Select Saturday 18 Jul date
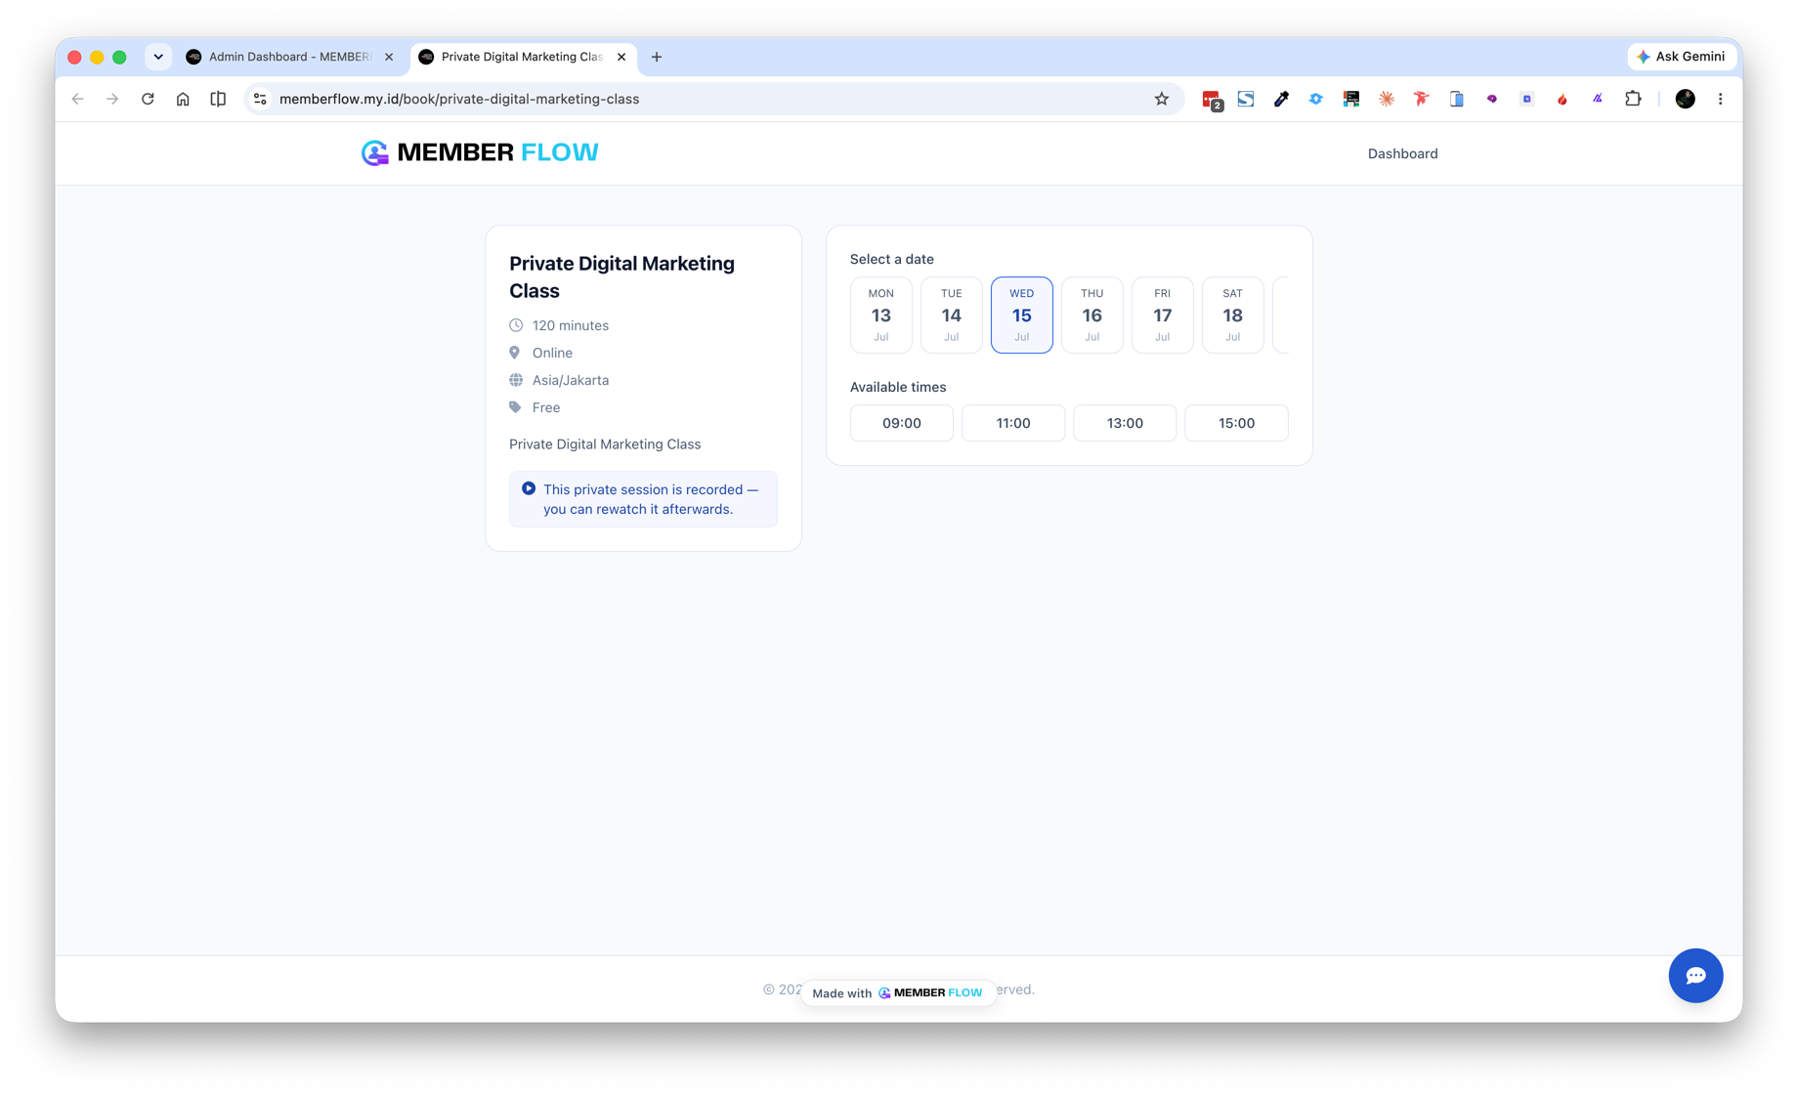 click(x=1232, y=315)
